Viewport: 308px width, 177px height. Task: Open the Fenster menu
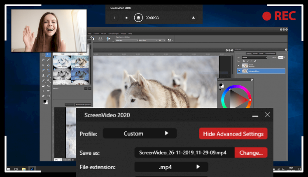click(x=124, y=34)
